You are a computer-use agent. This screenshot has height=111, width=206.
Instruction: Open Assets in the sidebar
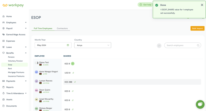pyautogui.click(x=9, y=100)
